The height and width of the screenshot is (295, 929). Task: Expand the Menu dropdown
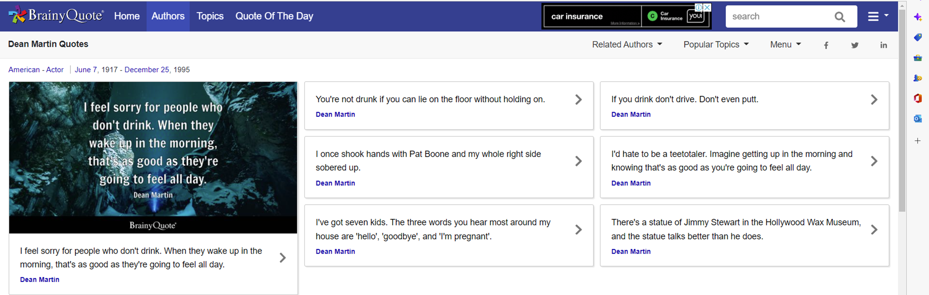coord(785,44)
